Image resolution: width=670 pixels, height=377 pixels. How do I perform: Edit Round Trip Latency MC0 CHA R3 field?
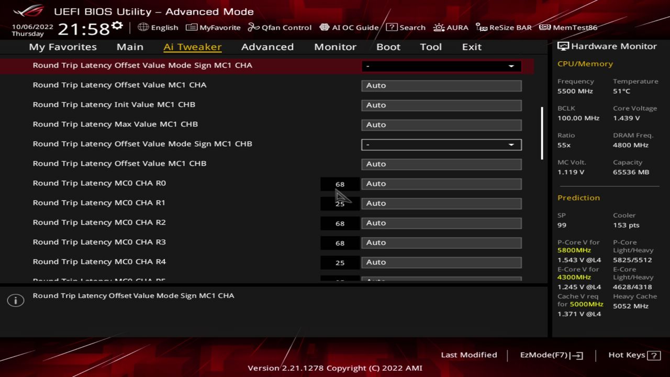click(441, 242)
